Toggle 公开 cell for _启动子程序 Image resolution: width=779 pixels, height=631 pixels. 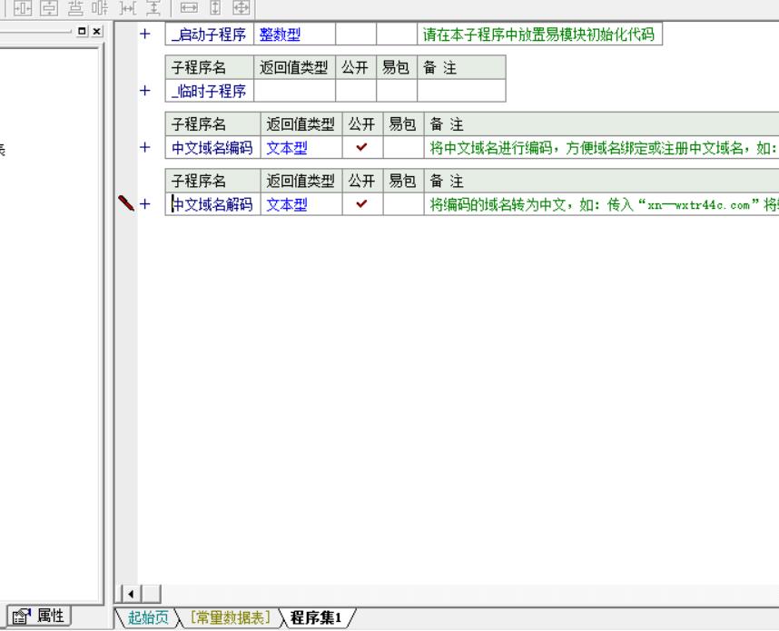[356, 34]
